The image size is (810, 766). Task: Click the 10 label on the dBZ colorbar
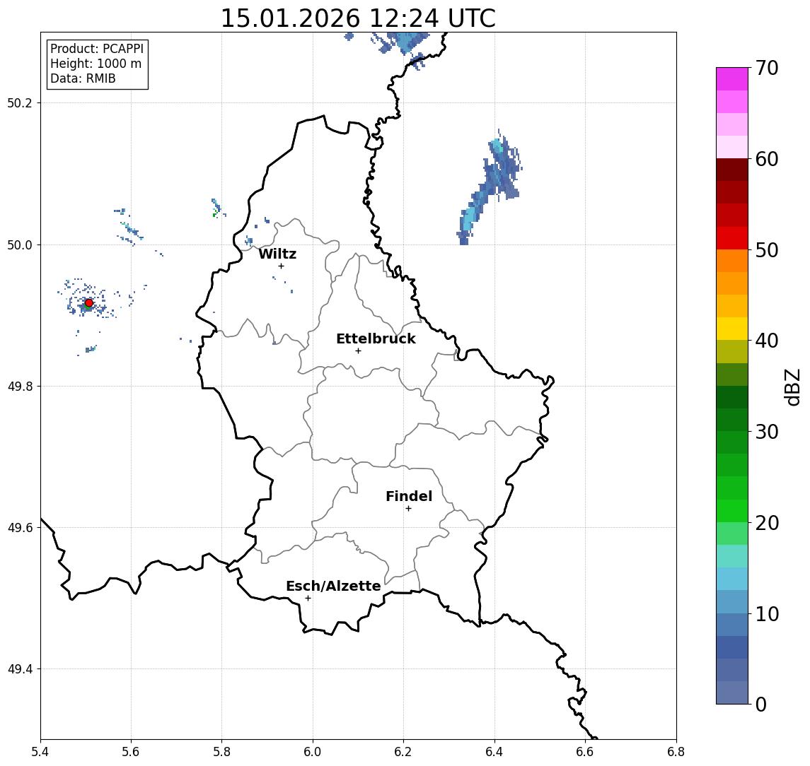(x=767, y=614)
